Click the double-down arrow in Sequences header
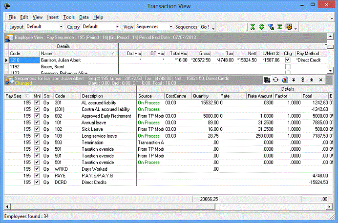 coord(294,80)
